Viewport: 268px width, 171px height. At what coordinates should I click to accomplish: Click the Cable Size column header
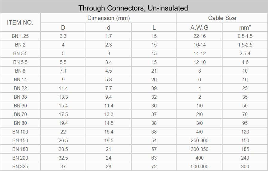[x=222, y=18]
